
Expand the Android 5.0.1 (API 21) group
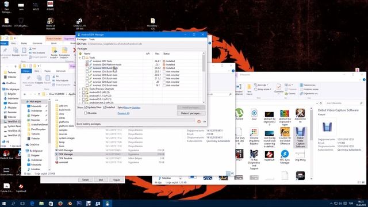pos(80,99)
